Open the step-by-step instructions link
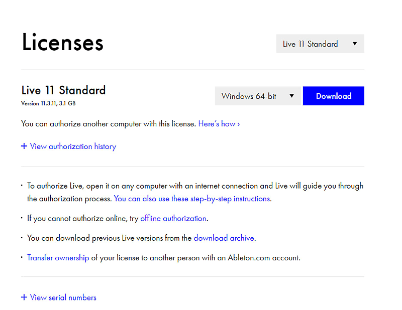Image resolution: width=402 pixels, height=310 pixels. (x=192, y=199)
